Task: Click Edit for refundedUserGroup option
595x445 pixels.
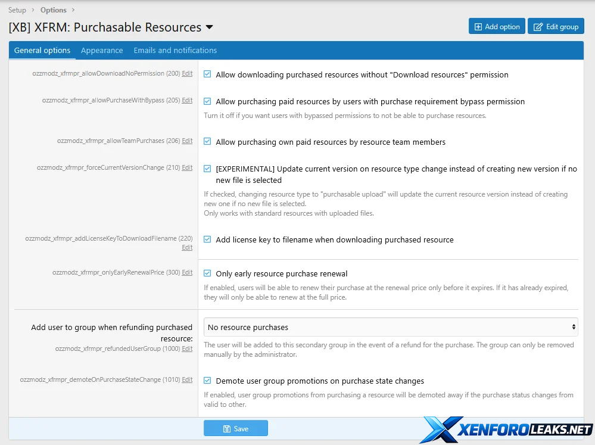Action: (x=187, y=348)
